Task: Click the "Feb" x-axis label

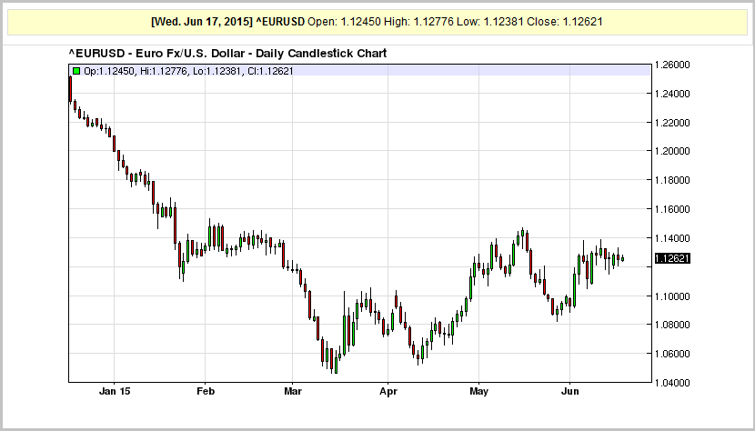Action: [x=206, y=391]
